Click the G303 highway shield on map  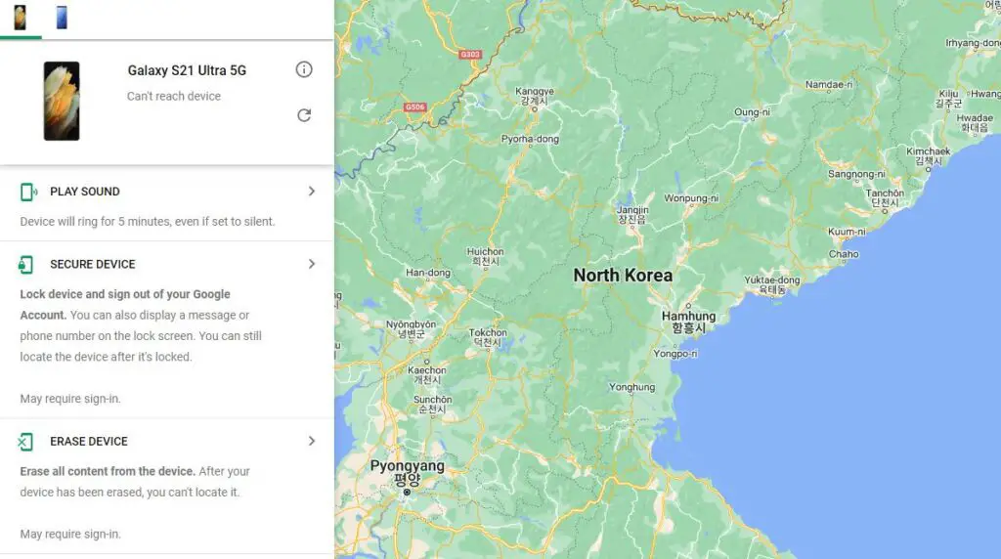pyautogui.click(x=470, y=55)
